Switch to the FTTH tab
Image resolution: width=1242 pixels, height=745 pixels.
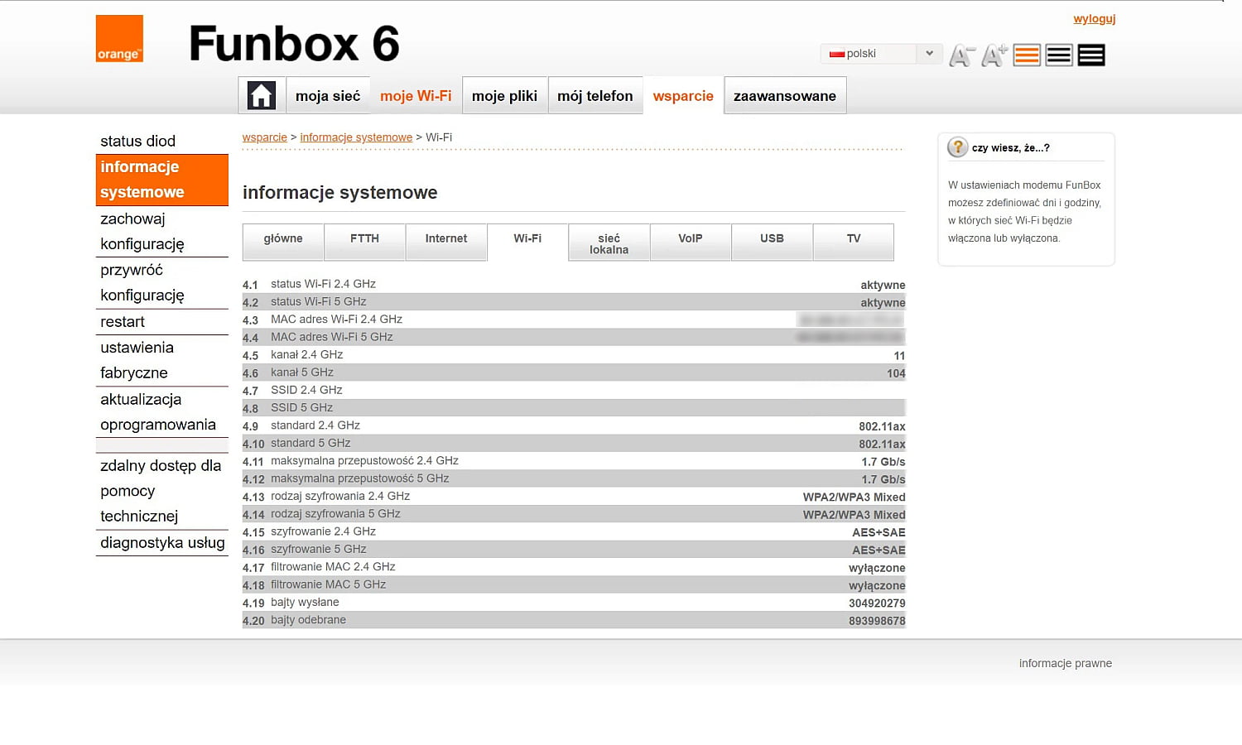click(x=364, y=238)
